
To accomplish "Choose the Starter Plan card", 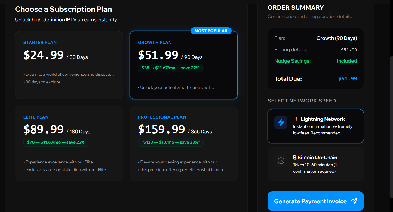I will (x=69, y=65).
